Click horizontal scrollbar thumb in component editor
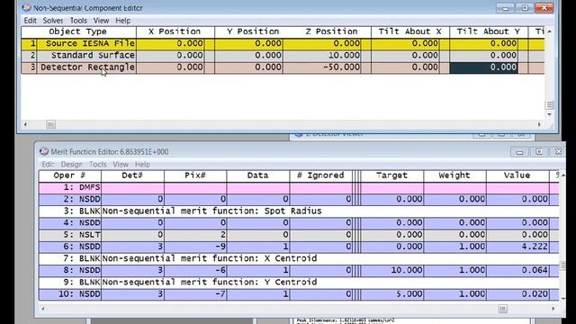The width and height of the screenshot is (576, 324). coord(50,124)
